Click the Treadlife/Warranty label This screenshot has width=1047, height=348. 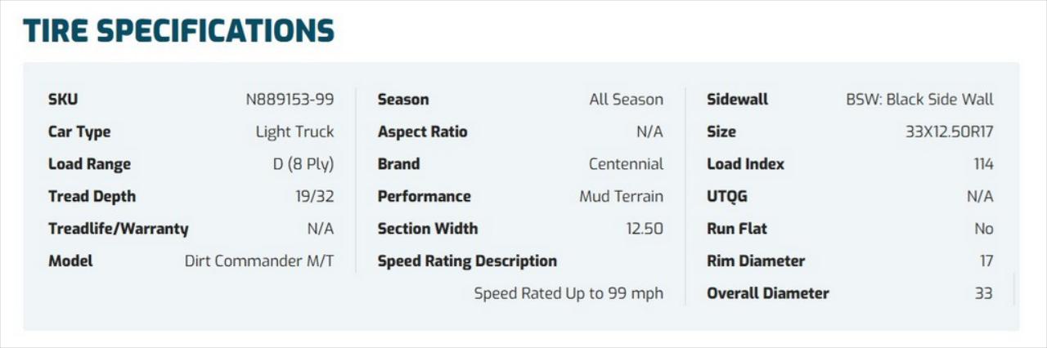coord(118,229)
